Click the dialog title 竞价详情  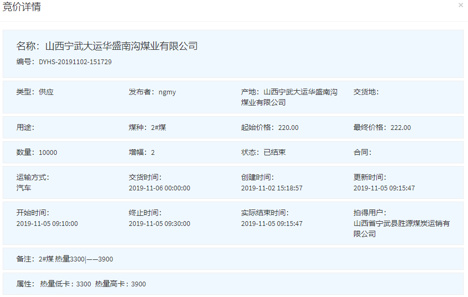click(22, 6)
